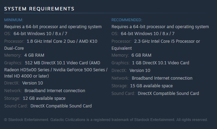The image size is (217, 129).
Task: Click the minimum Storage 12 GB line
Action: [x=35, y=98]
